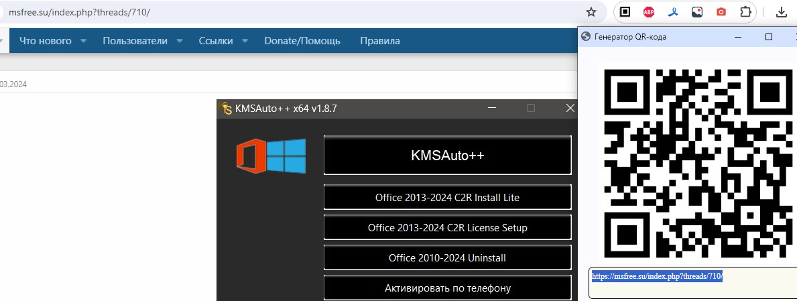This screenshot has width=797, height=301.
Task: Open the QR code generator extension icon
Action: (x=625, y=12)
